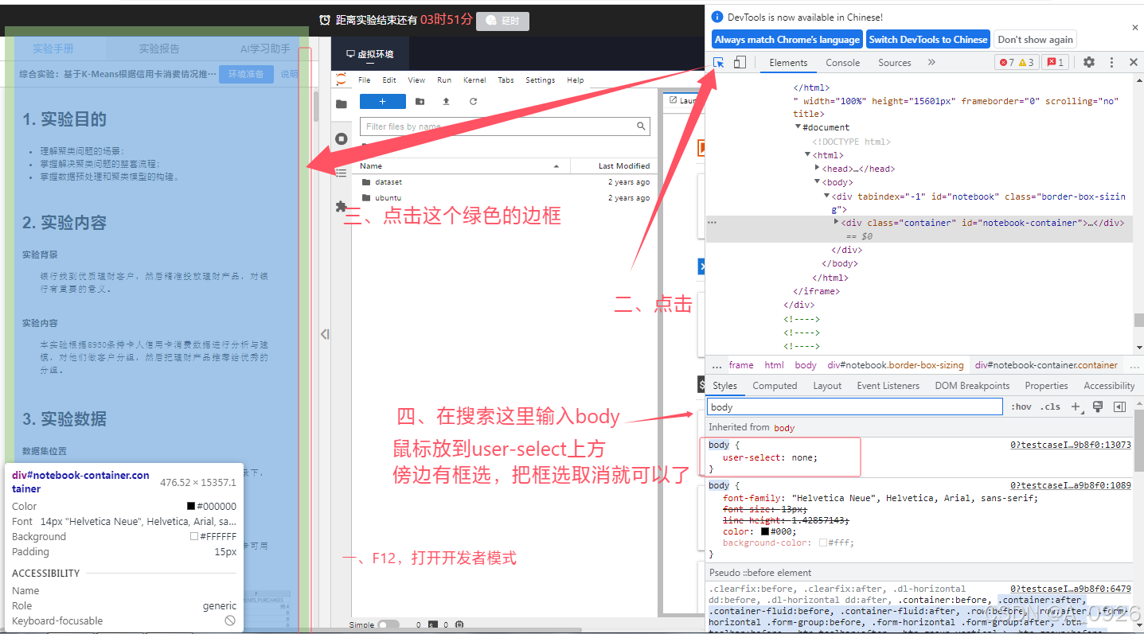1144x634 pixels.
Task: Collapse the <body> node in DOM tree
Action: coord(818,182)
